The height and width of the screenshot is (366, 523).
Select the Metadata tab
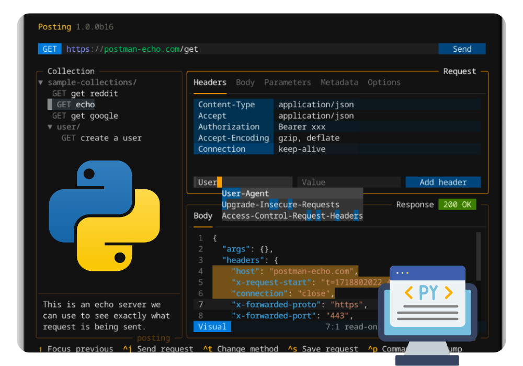point(339,83)
